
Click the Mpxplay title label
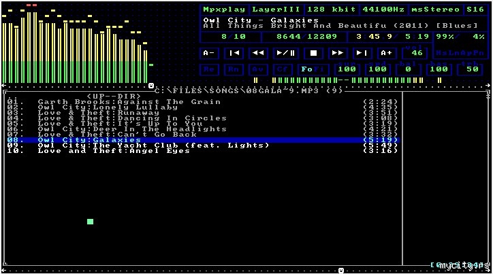point(224,10)
